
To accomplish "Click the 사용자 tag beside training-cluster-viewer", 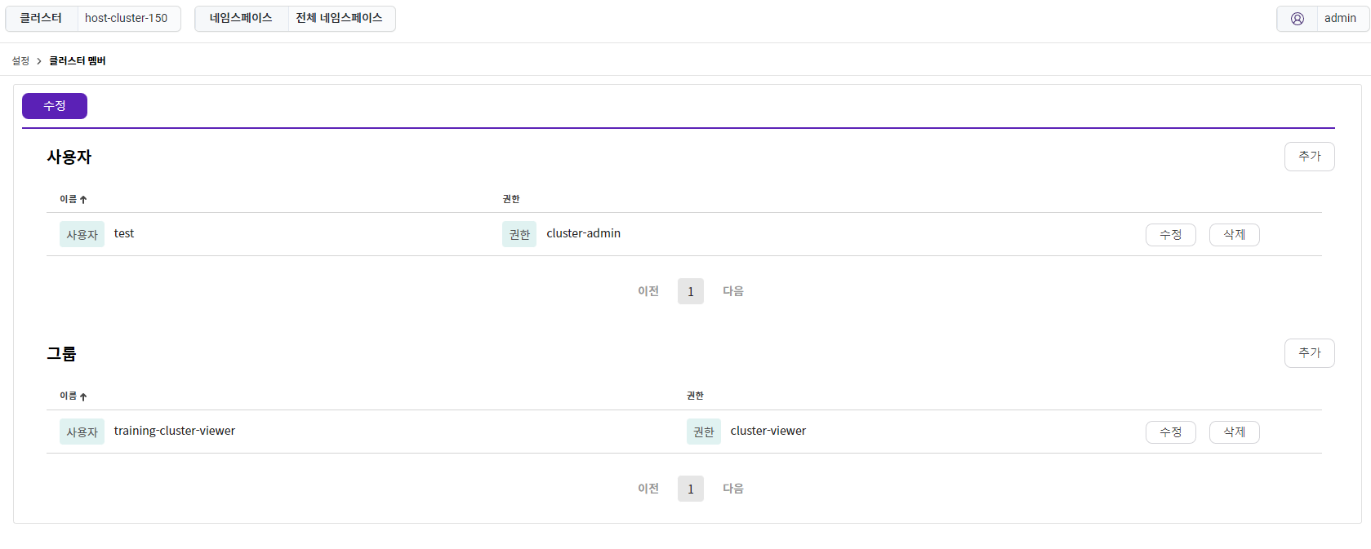I will (x=82, y=432).
